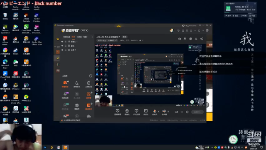The image size is (266, 150).
Task: Open the multimedia source icon
Action: coord(146,112)
